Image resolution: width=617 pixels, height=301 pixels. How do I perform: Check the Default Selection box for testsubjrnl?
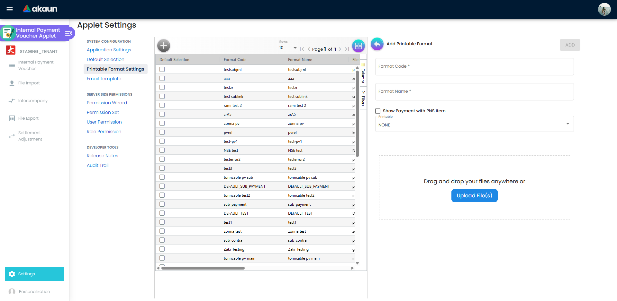click(x=162, y=69)
